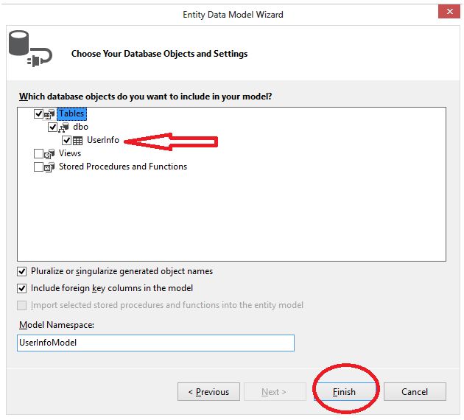Select the Tables tree node label

tap(71, 113)
